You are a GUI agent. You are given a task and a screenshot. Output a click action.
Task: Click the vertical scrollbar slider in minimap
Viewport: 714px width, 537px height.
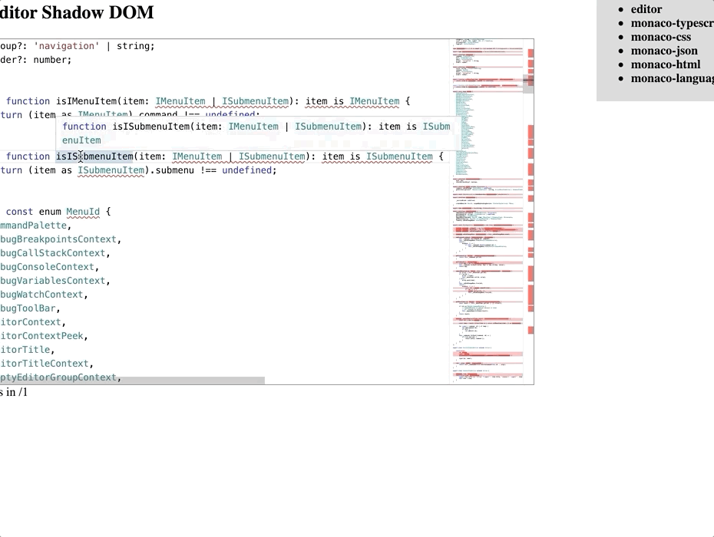[x=528, y=84]
